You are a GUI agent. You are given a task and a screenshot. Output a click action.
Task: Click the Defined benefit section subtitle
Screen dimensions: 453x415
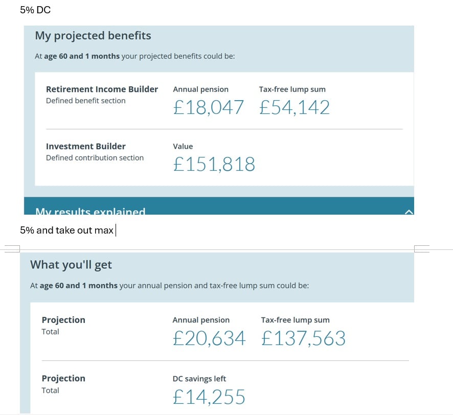85,101
